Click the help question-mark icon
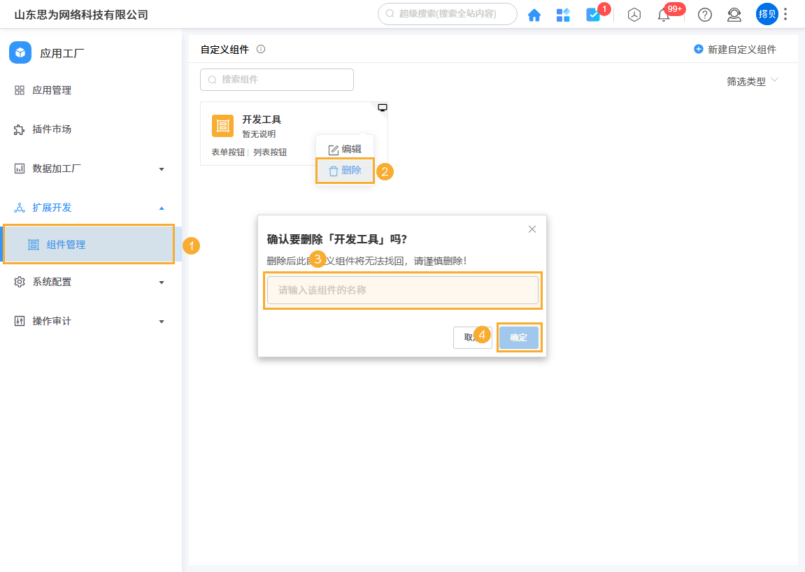 pos(704,14)
